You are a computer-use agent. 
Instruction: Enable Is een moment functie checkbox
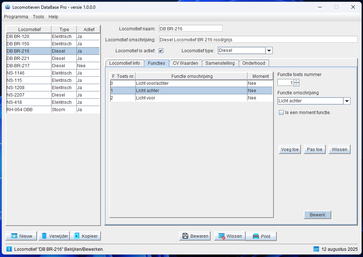coord(281,113)
